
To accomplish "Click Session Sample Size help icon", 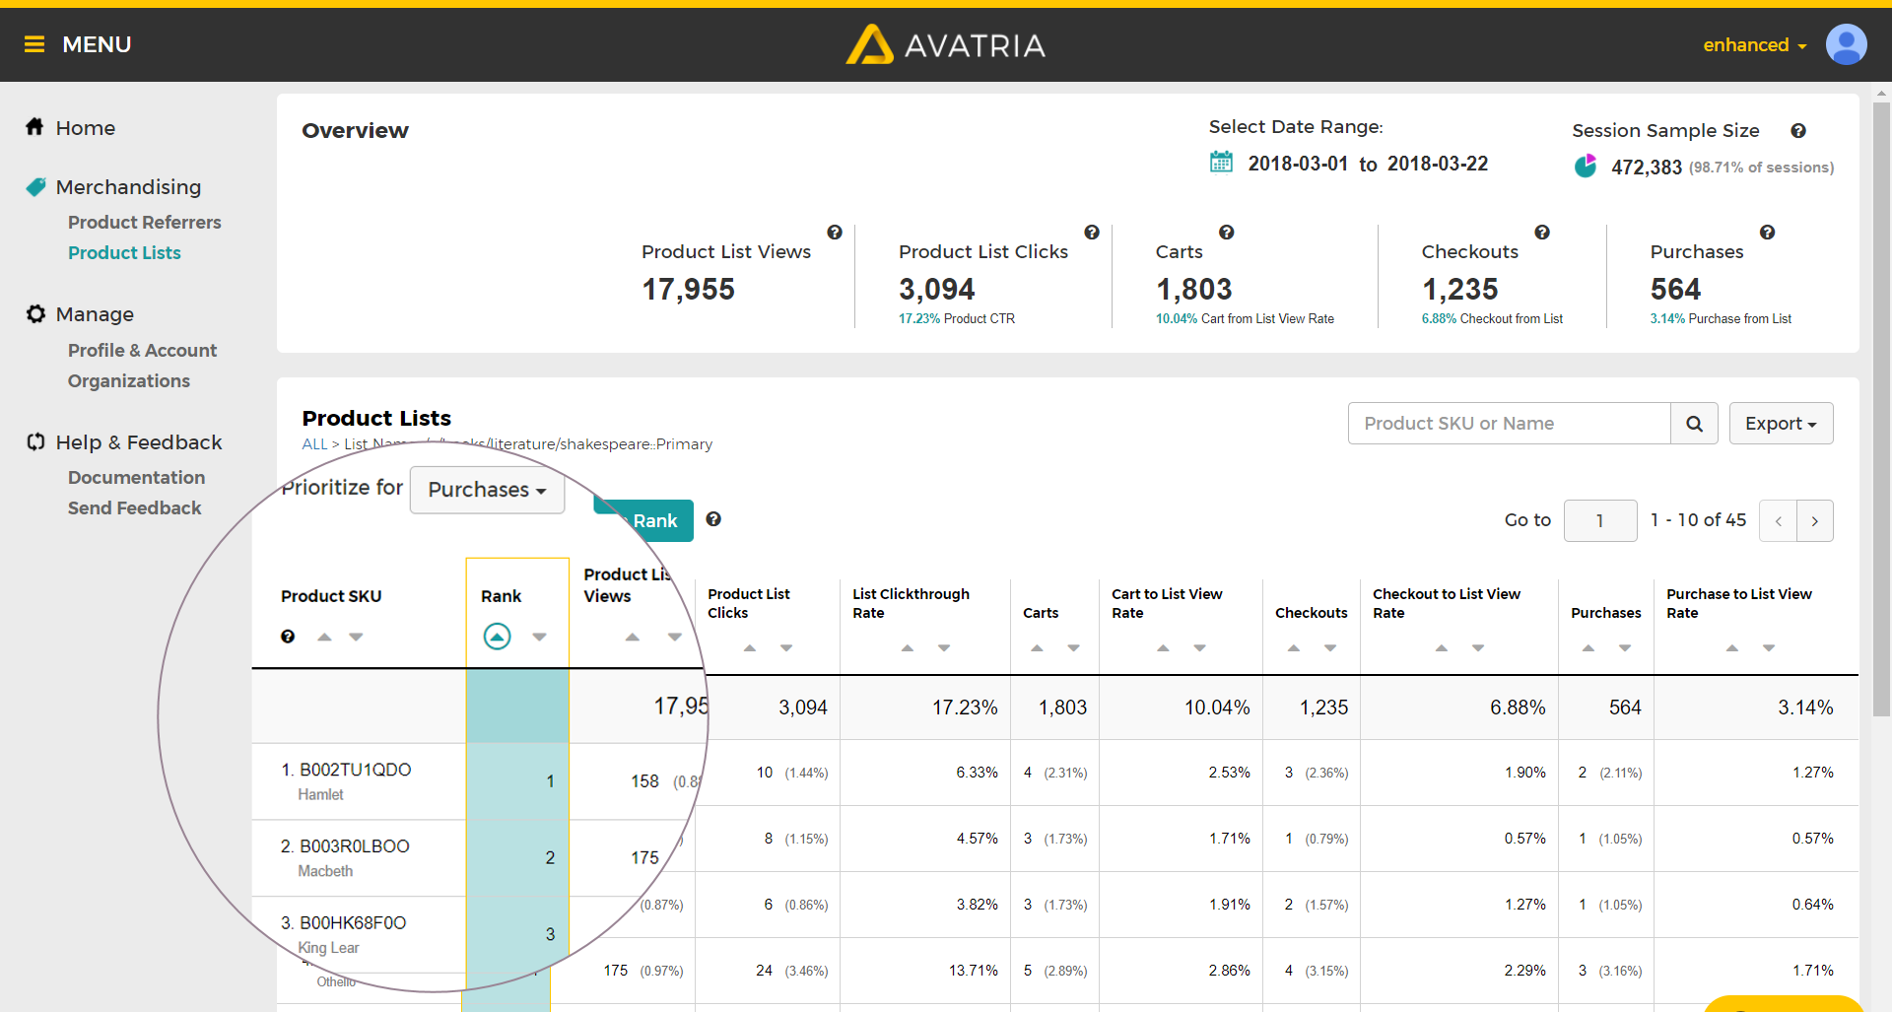I will tap(1798, 131).
